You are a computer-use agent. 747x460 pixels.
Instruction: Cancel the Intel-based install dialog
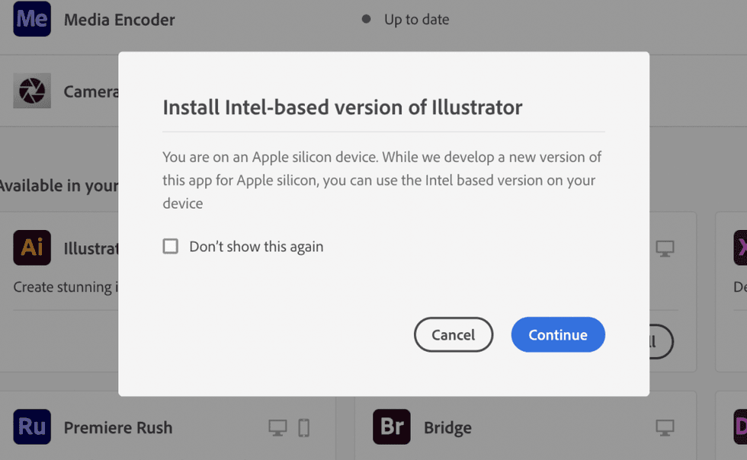453,335
